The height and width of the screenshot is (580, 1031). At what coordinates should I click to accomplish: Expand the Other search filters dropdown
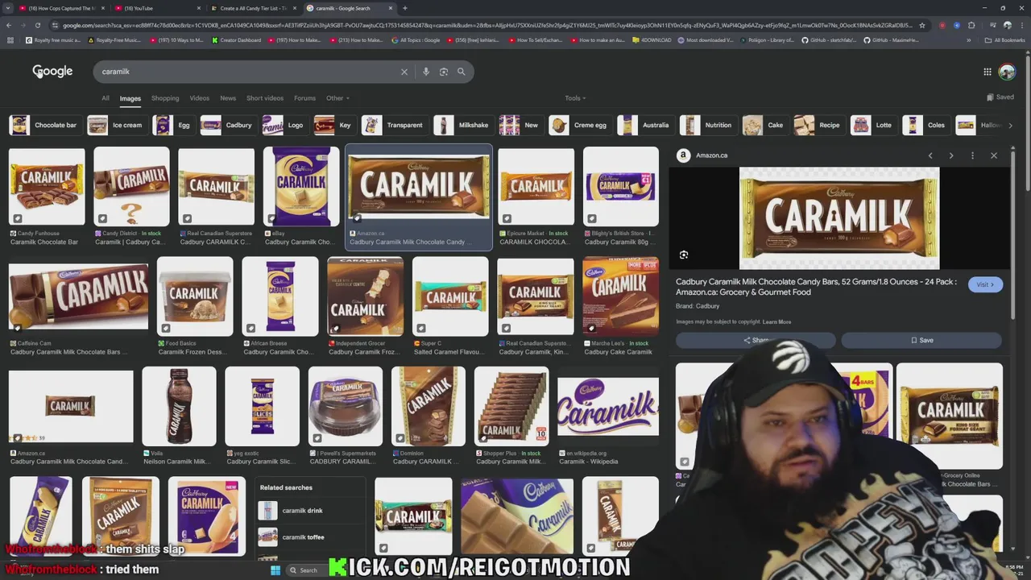click(x=337, y=98)
